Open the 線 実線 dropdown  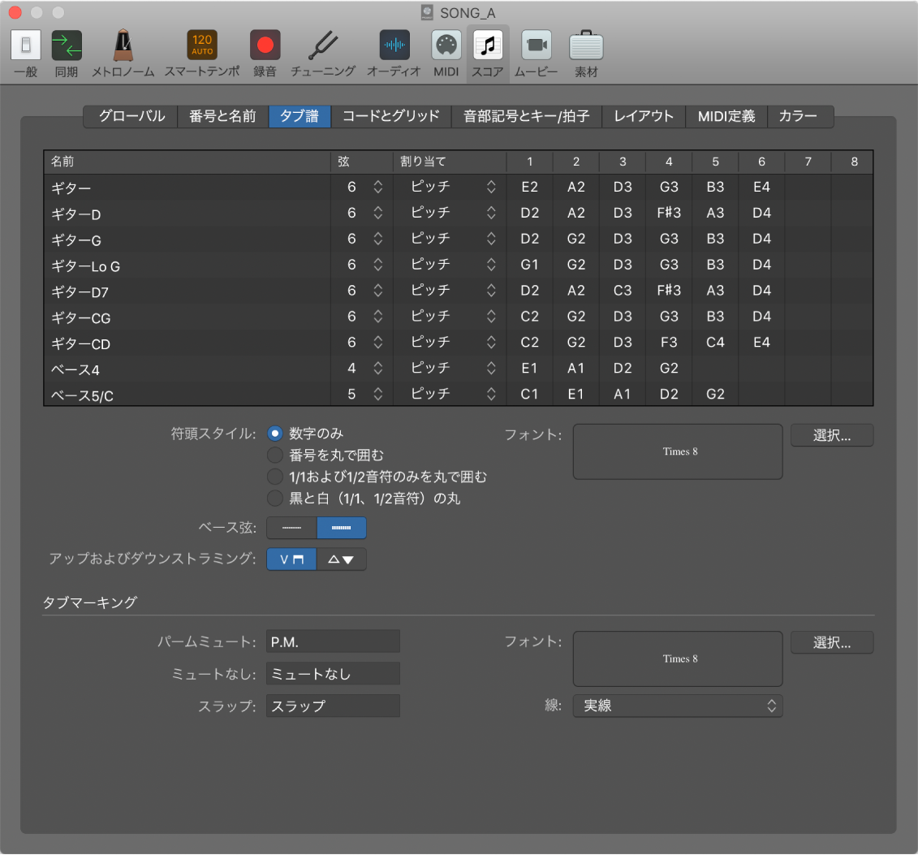pos(678,706)
